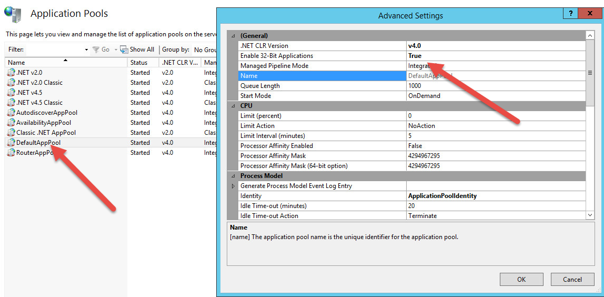This screenshot has height=297, width=604.
Task: Click OK in Advanced Settings
Action: [x=521, y=279]
